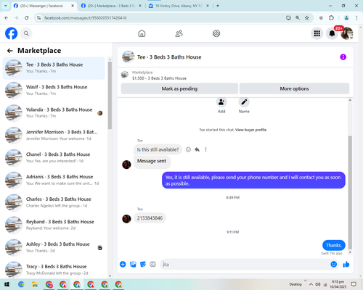Click the 'Thanks.' sent message bubble
Image resolution: width=363 pixels, height=290 pixels.
(334, 245)
